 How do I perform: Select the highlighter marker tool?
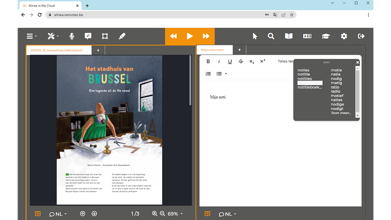click(122, 36)
